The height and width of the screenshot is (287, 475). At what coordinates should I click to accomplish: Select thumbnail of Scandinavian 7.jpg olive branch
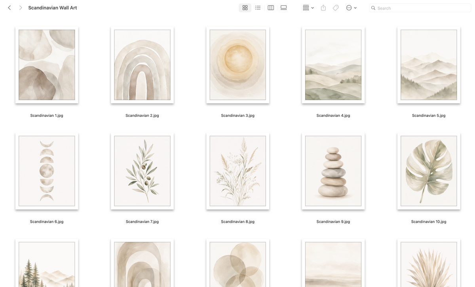142,171
